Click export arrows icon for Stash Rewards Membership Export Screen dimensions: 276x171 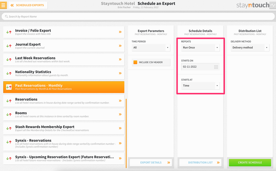pos(9,128)
